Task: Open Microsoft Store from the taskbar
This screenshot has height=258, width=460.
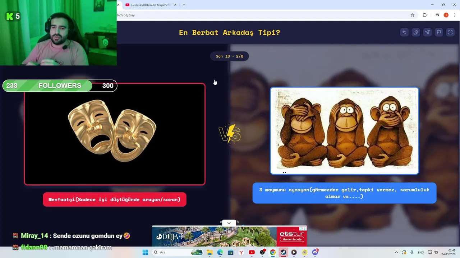Action: [x=231, y=252]
